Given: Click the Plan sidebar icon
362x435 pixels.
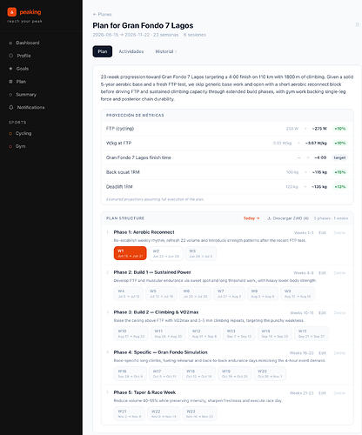Looking at the screenshot, I should tap(10, 82).
